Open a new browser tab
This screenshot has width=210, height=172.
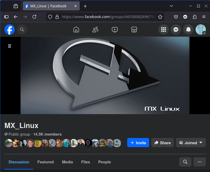pos(85,6)
